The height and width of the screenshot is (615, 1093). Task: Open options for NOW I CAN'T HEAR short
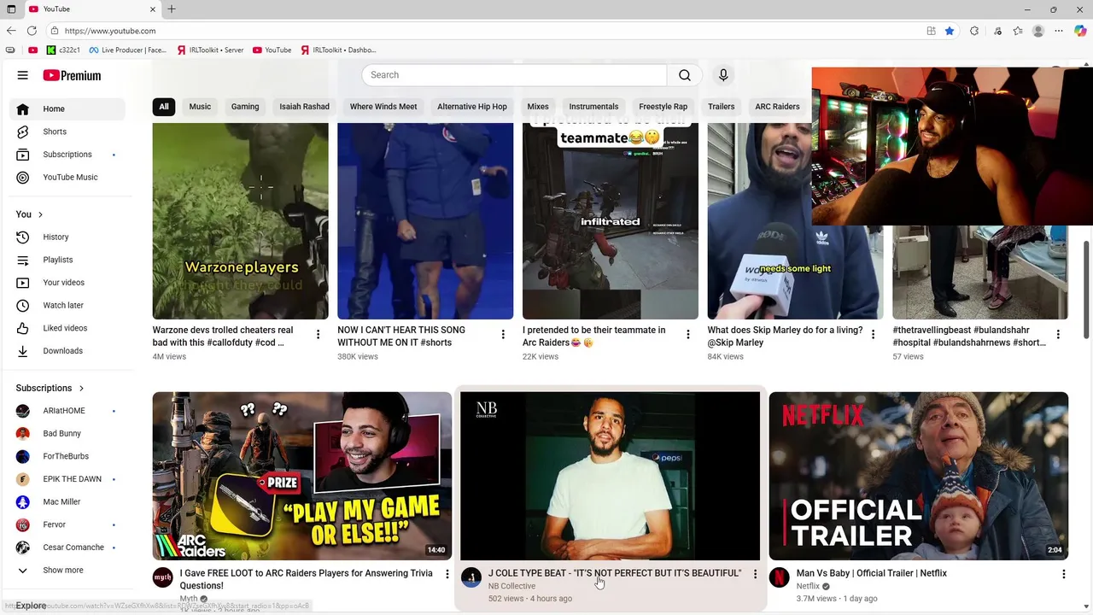pyautogui.click(x=503, y=335)
